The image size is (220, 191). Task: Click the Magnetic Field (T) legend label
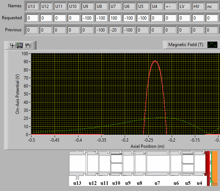pyautogui.click(x=185, y=45)
